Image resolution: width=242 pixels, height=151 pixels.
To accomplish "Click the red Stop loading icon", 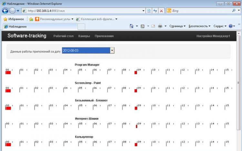I will pyautogui.click(x=161, y=11).
